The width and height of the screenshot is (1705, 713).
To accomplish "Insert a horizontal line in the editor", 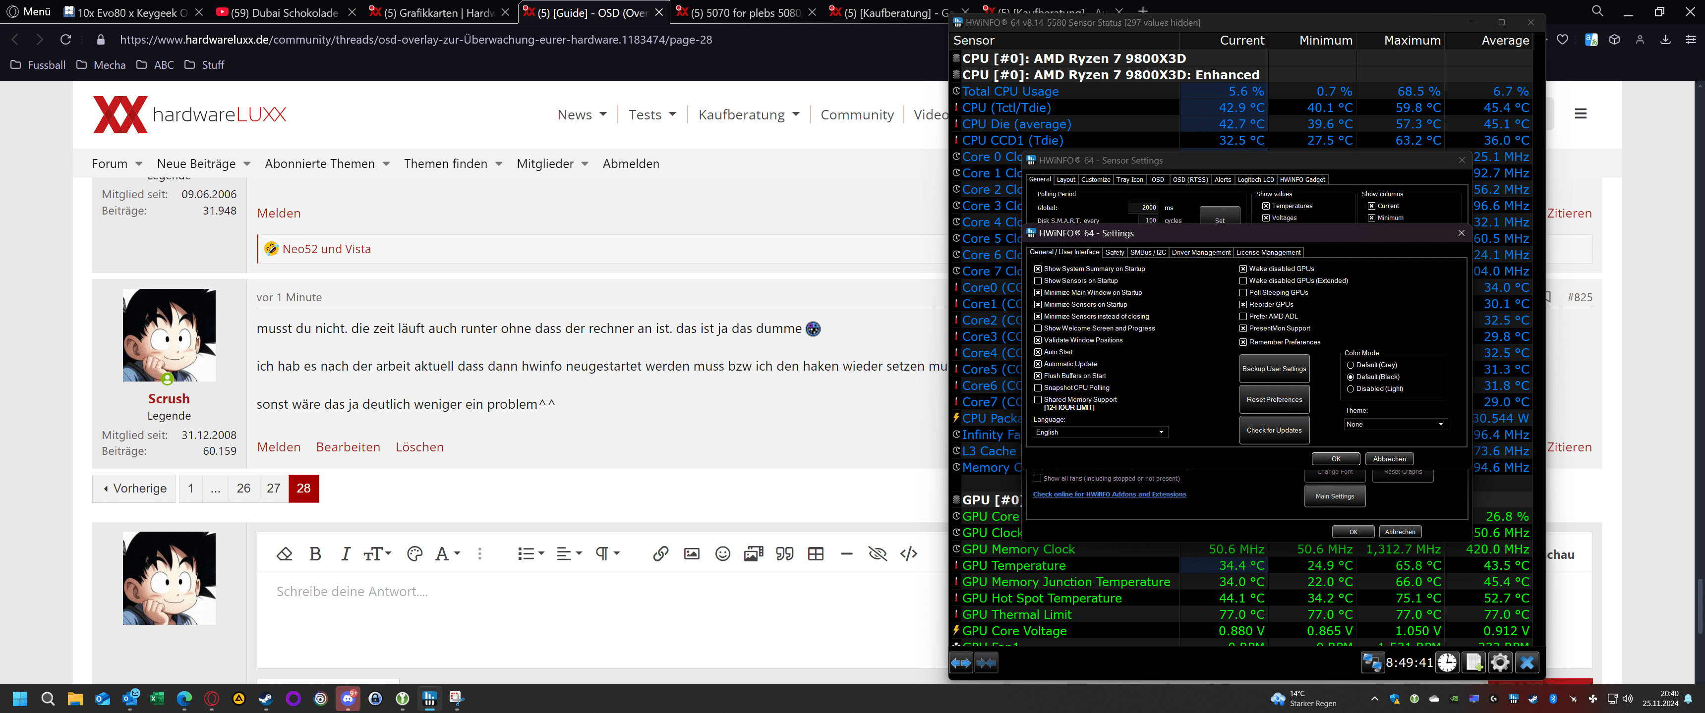I will (846, 553).
